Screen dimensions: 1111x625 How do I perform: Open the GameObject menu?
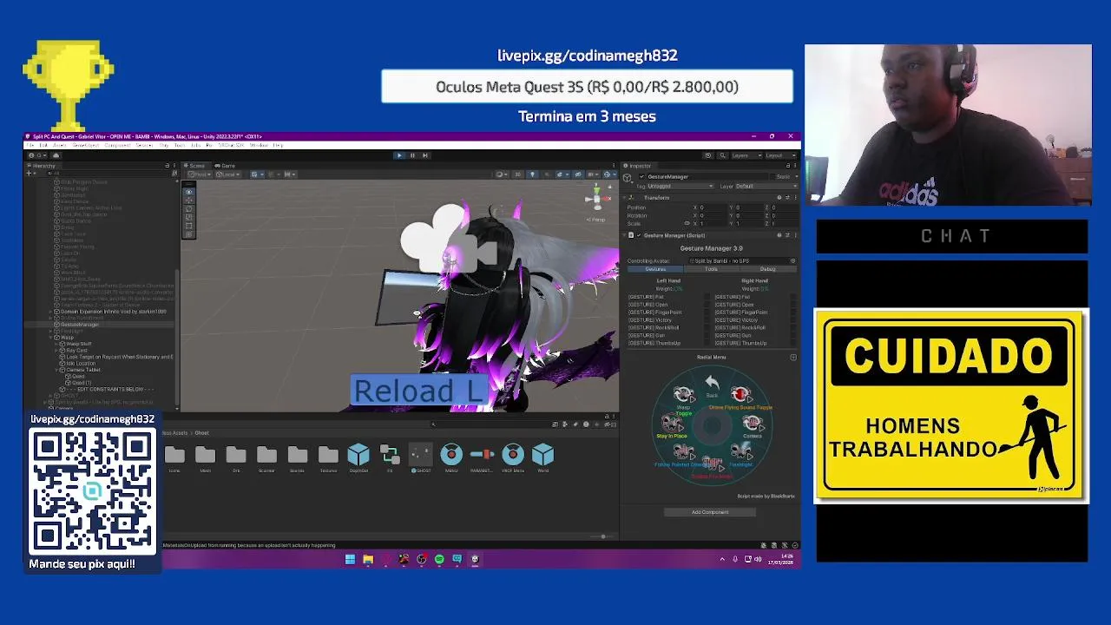point(85,145)
